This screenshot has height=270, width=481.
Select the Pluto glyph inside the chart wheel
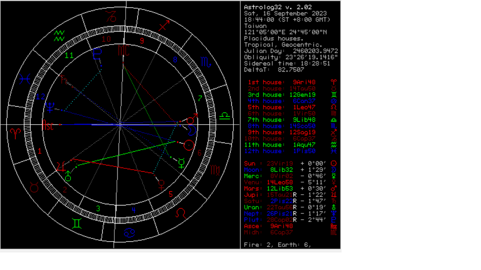click(x=97, y=55)
